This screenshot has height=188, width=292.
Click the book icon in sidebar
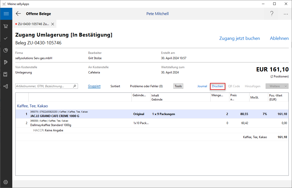point(6,74)
